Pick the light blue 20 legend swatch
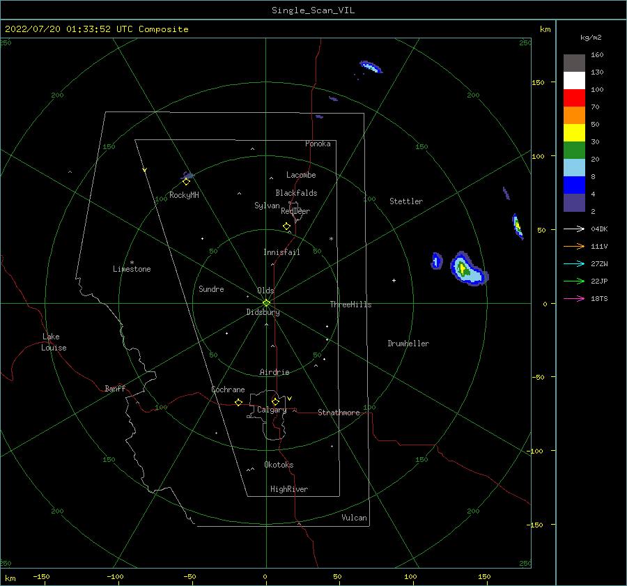The width and height of the screenshot is (627, 586). (x=574, y=168)
